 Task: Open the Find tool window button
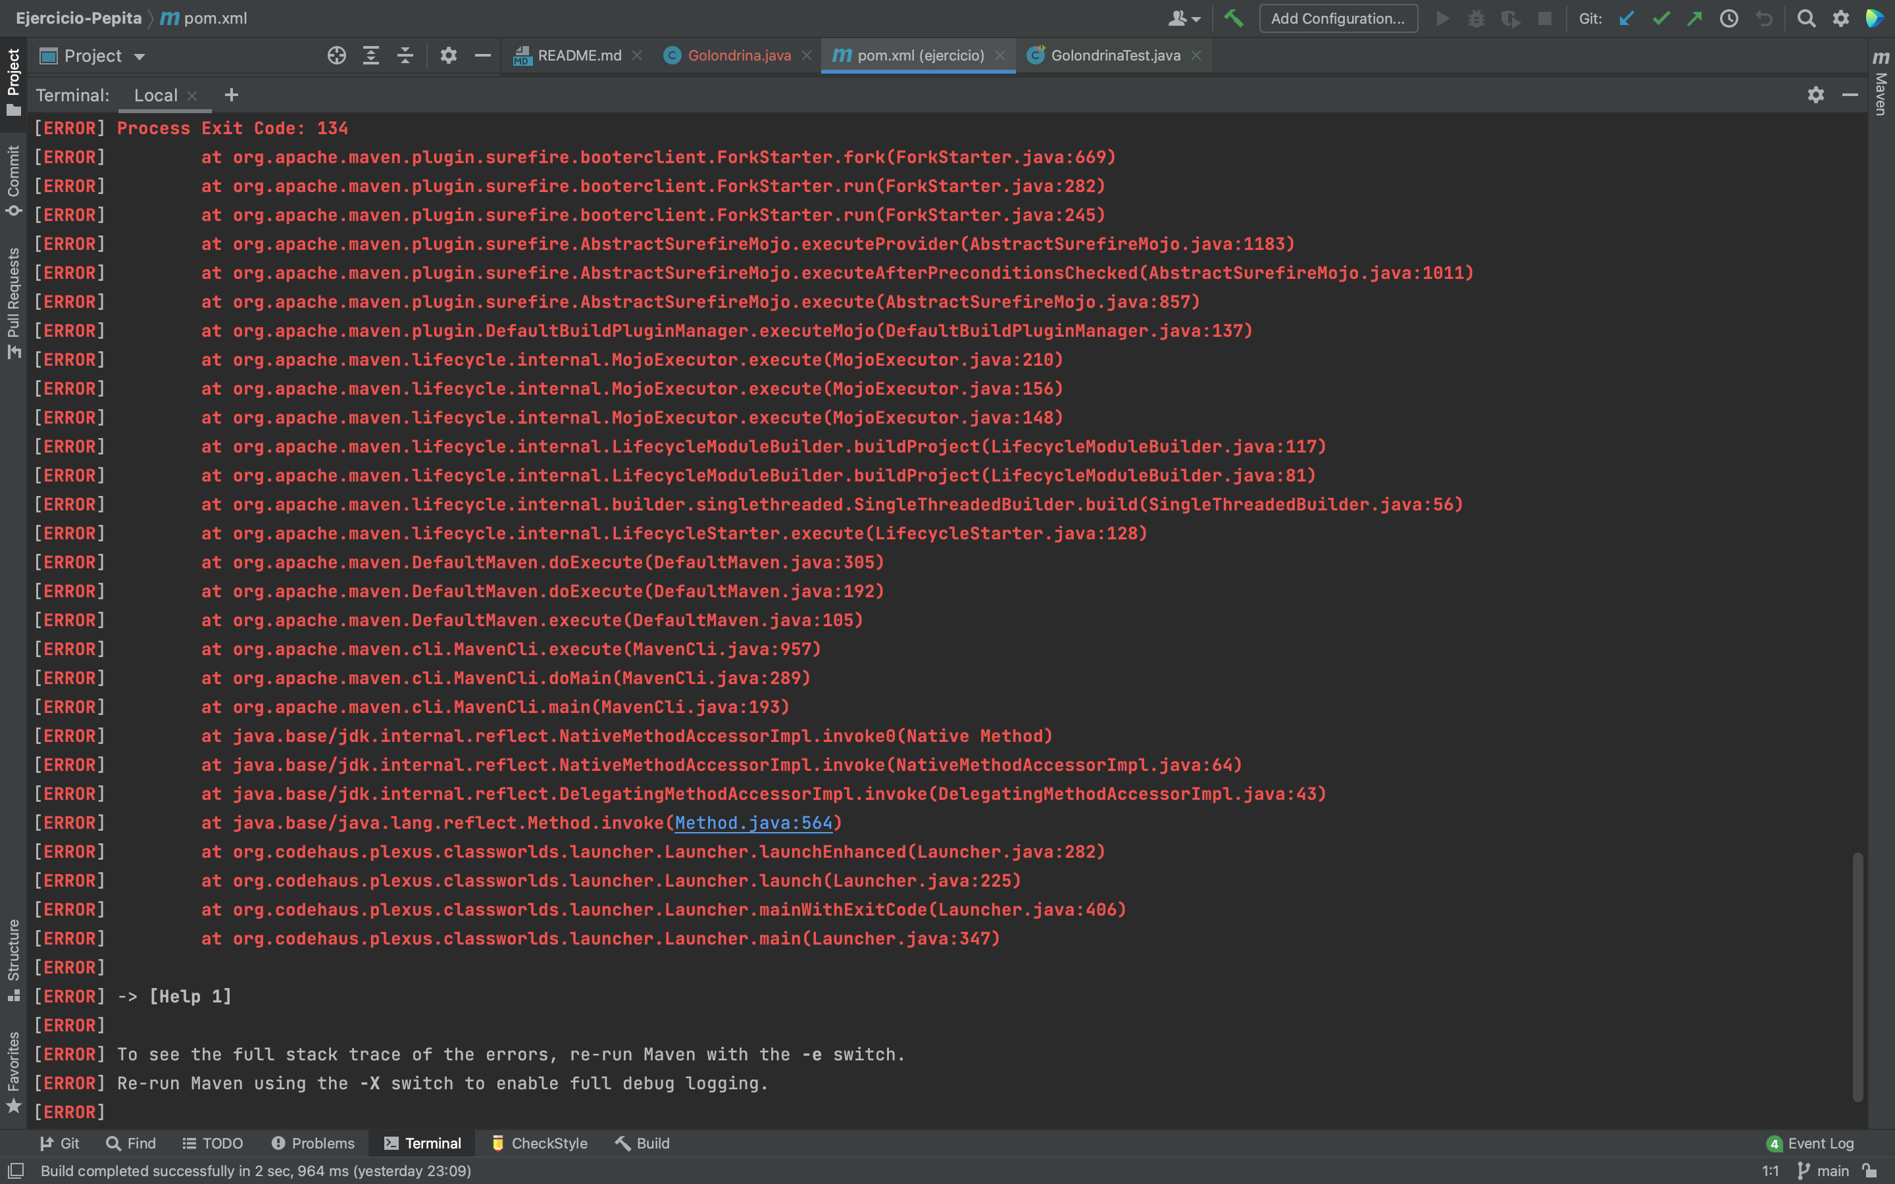tap(131, 1143)
